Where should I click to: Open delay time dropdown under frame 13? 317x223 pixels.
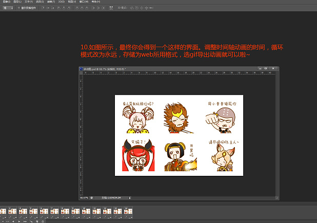120,218
